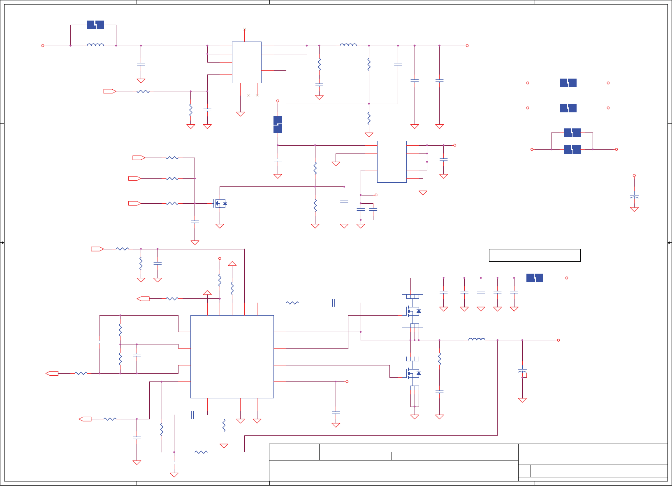The width and height of the screenshot is (672, 486).
Task: Select the vertical jumper symbol below the top IC
Action: tap(278, 125)
